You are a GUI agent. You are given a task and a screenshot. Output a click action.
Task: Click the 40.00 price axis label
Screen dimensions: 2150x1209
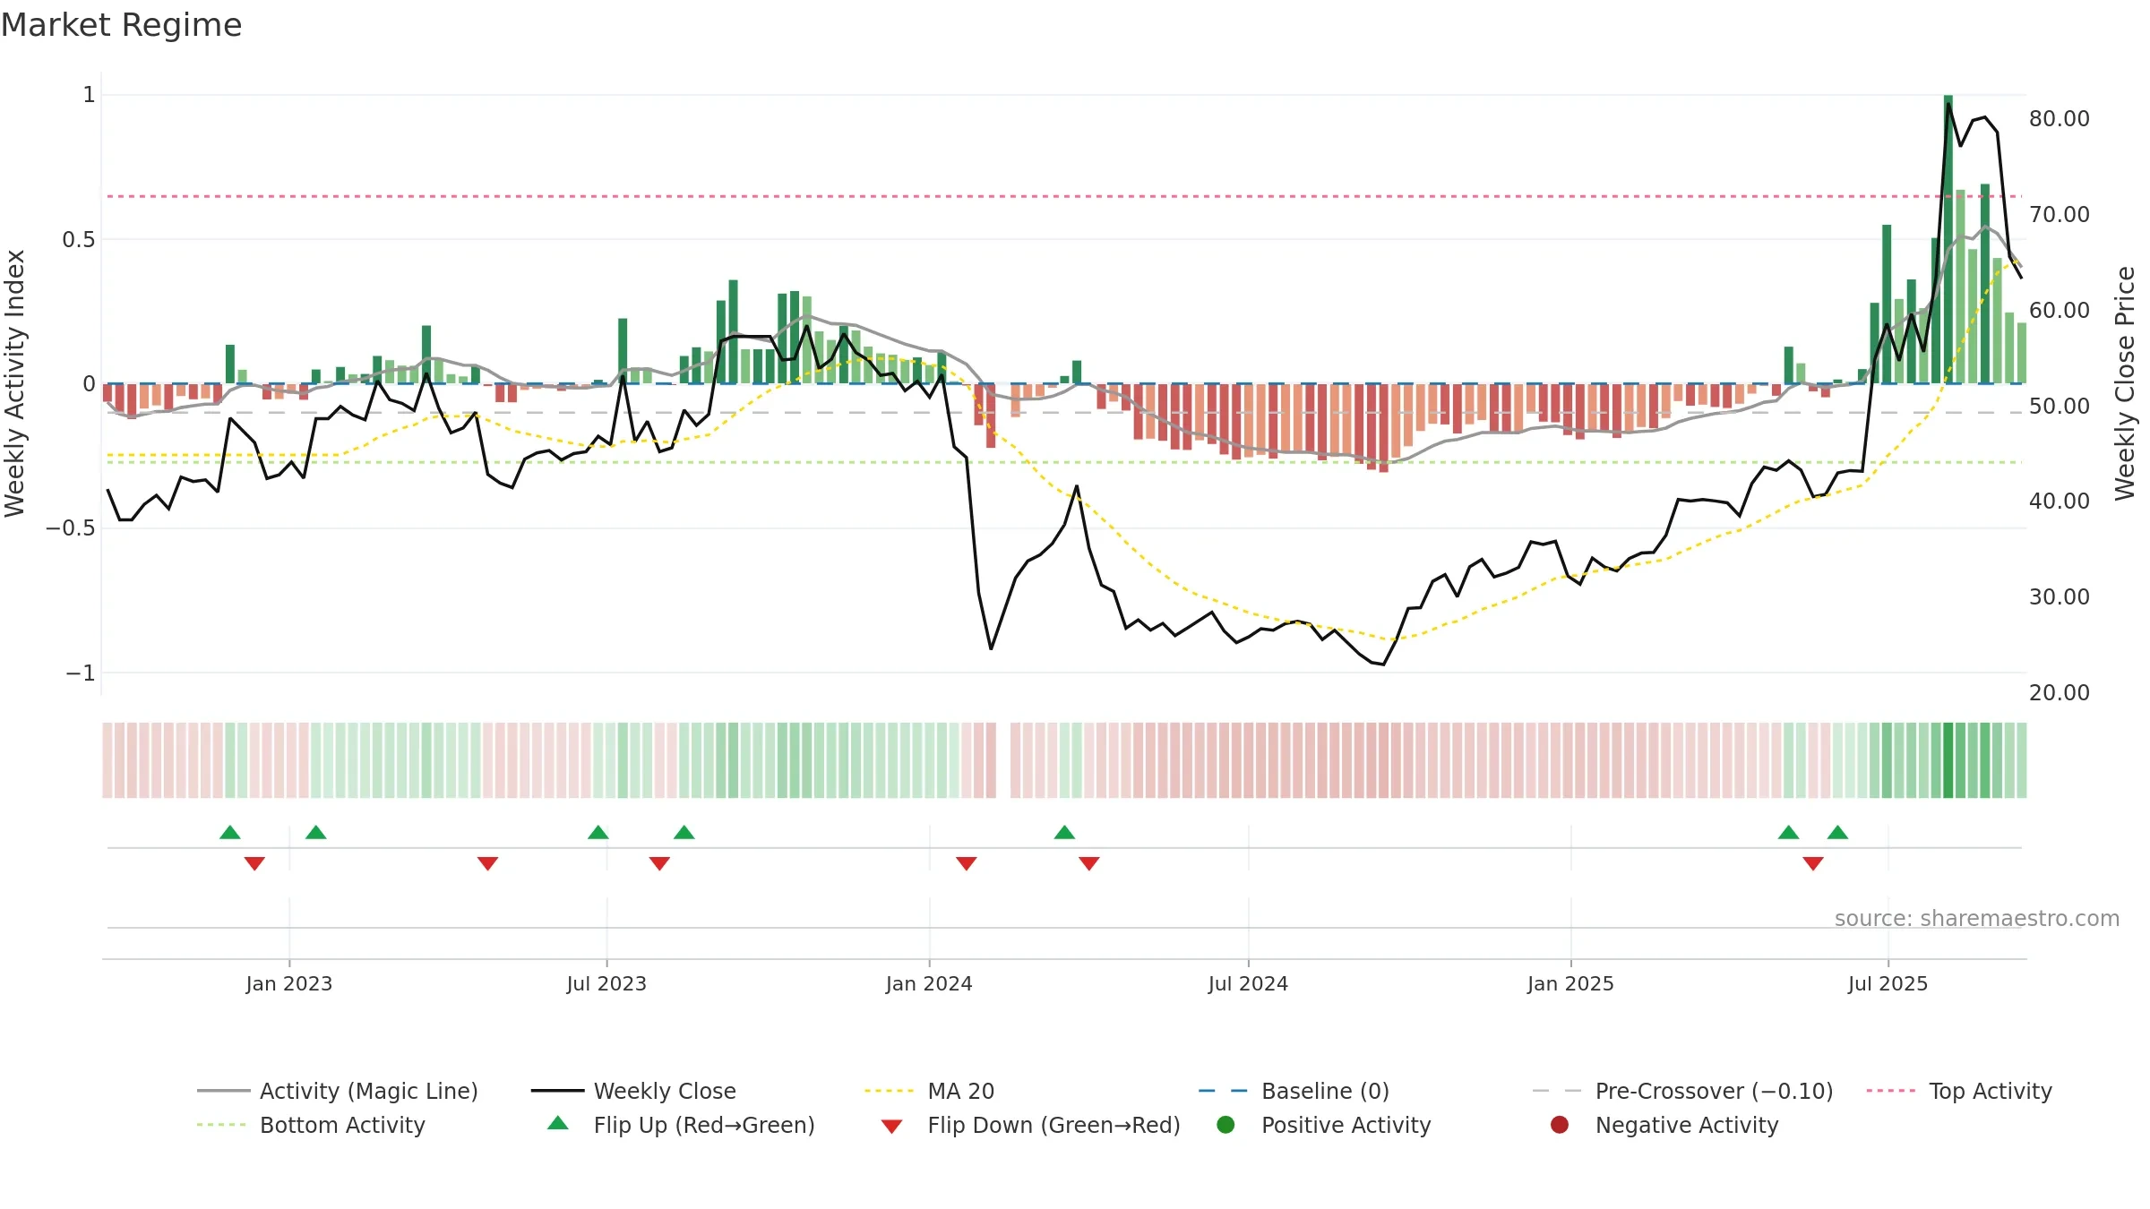pos(2060,502)
